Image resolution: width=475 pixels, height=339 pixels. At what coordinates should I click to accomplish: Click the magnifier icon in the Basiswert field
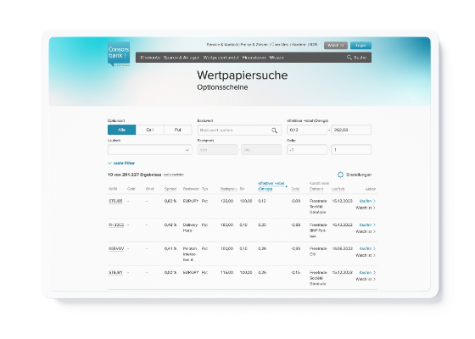point(274,131)
